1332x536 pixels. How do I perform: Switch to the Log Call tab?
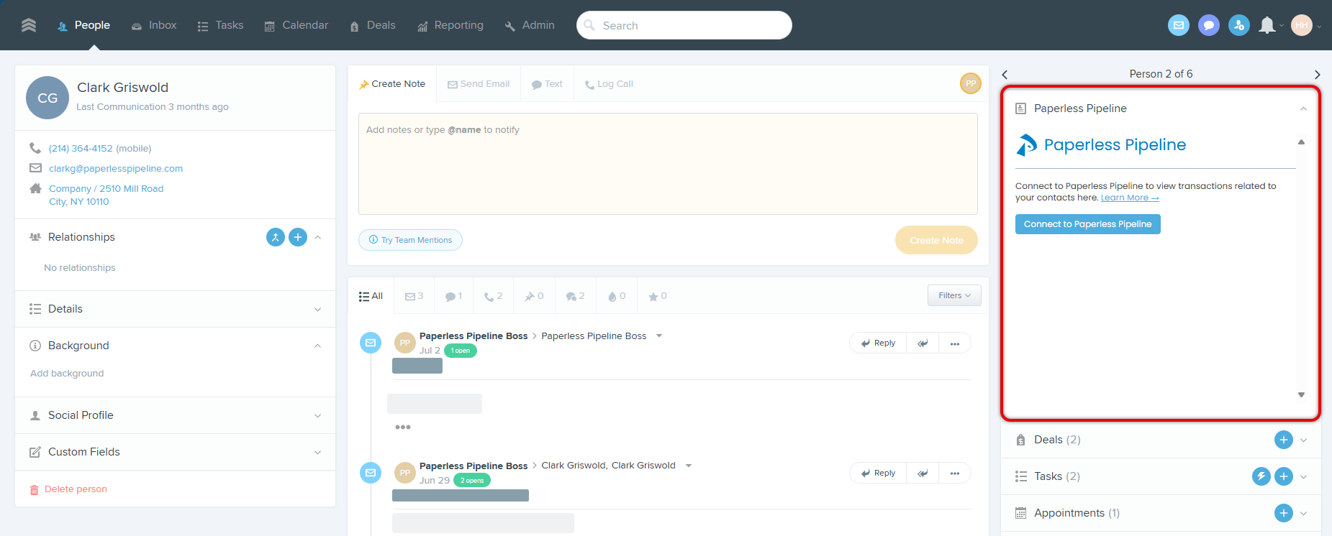click(x=609, y=84)
